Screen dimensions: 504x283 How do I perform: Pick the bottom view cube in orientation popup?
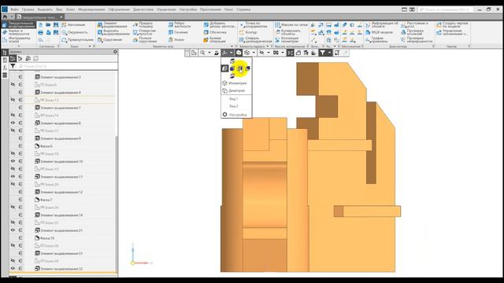[232, 75]
